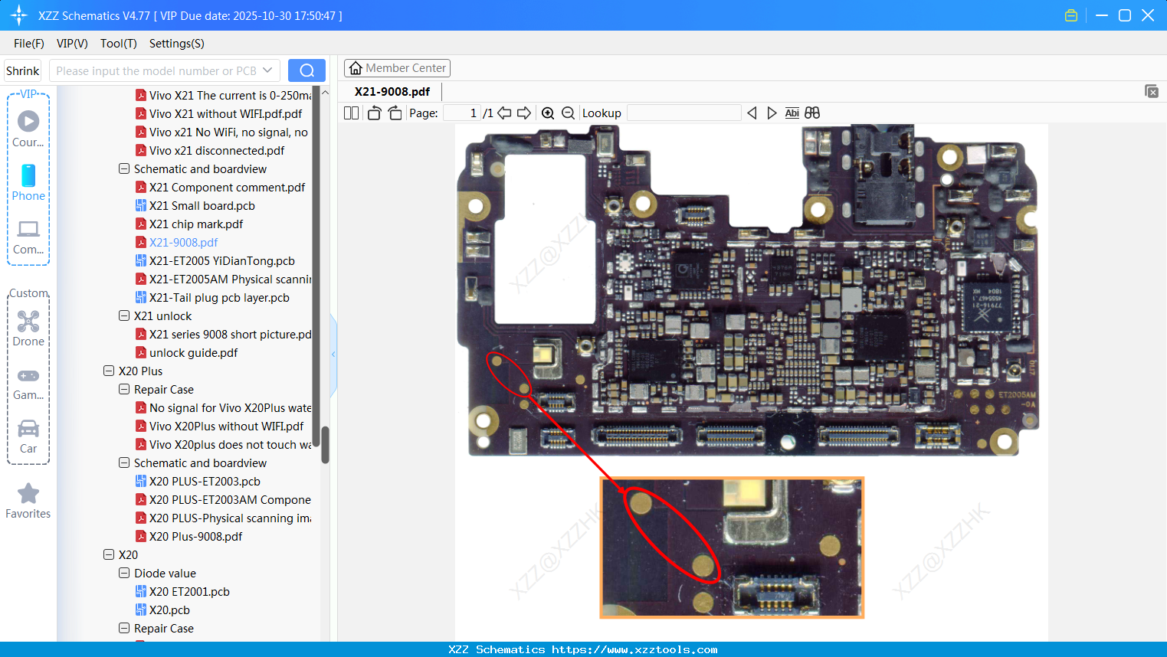Image resolution: width=1167 pixels, height=657 pixels.
Task: Find previous Lookup match
Action: pyautogui.click(x=752, y=113)
